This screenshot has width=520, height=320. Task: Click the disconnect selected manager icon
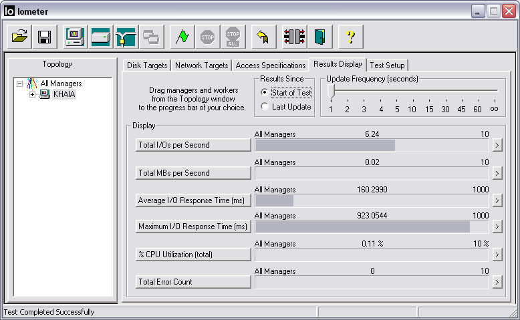[x=294, y=37]
